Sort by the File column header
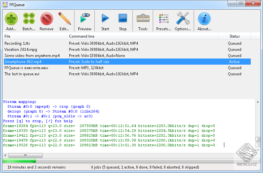263x173 pixels. pos(35,36)
